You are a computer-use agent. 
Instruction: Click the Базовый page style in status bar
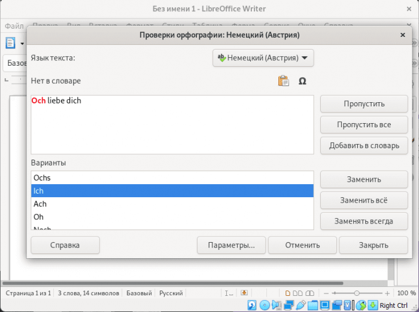pyautogui.click(x=139, y=293)
